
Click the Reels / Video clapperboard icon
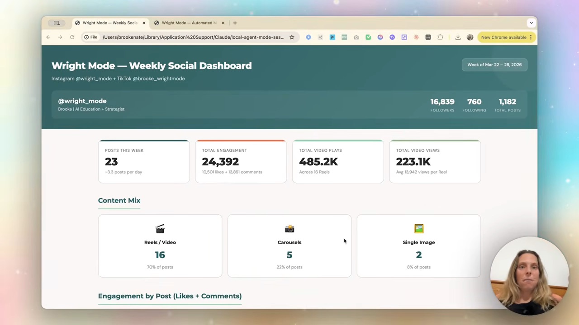coord(160,229)
